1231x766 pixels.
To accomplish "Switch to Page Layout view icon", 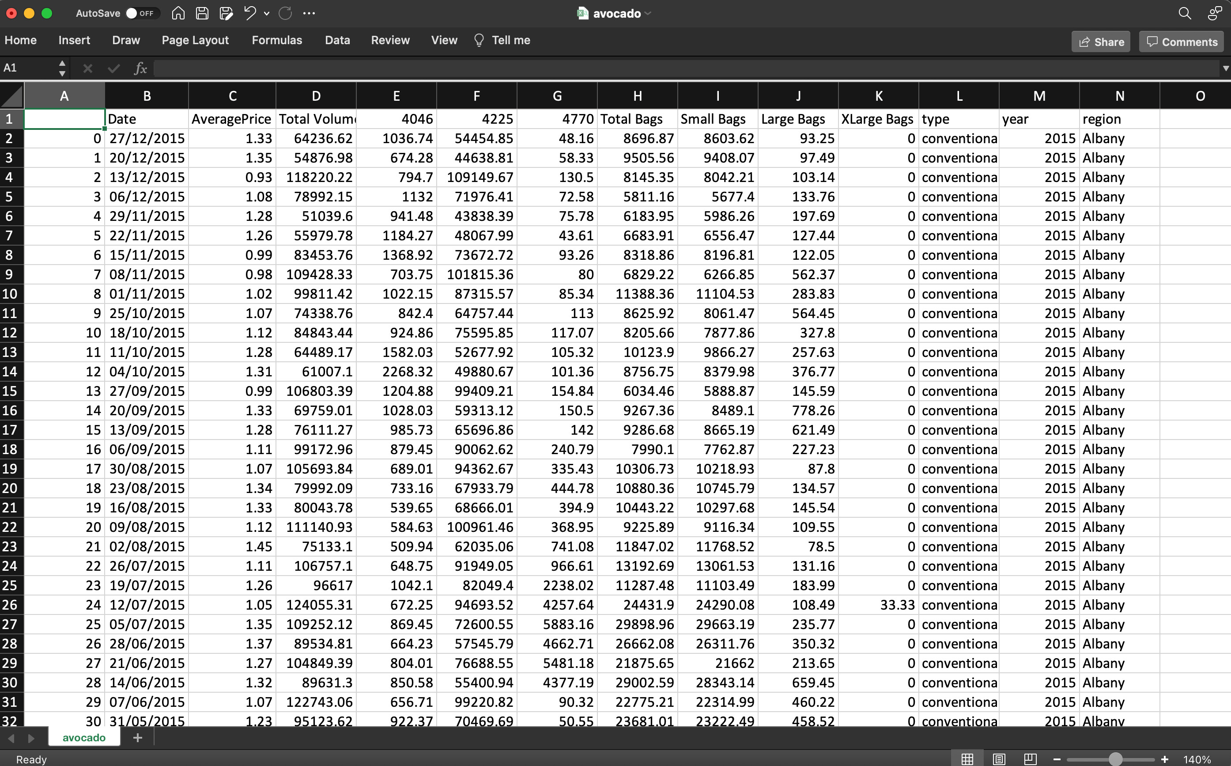I will pos(999,759).
